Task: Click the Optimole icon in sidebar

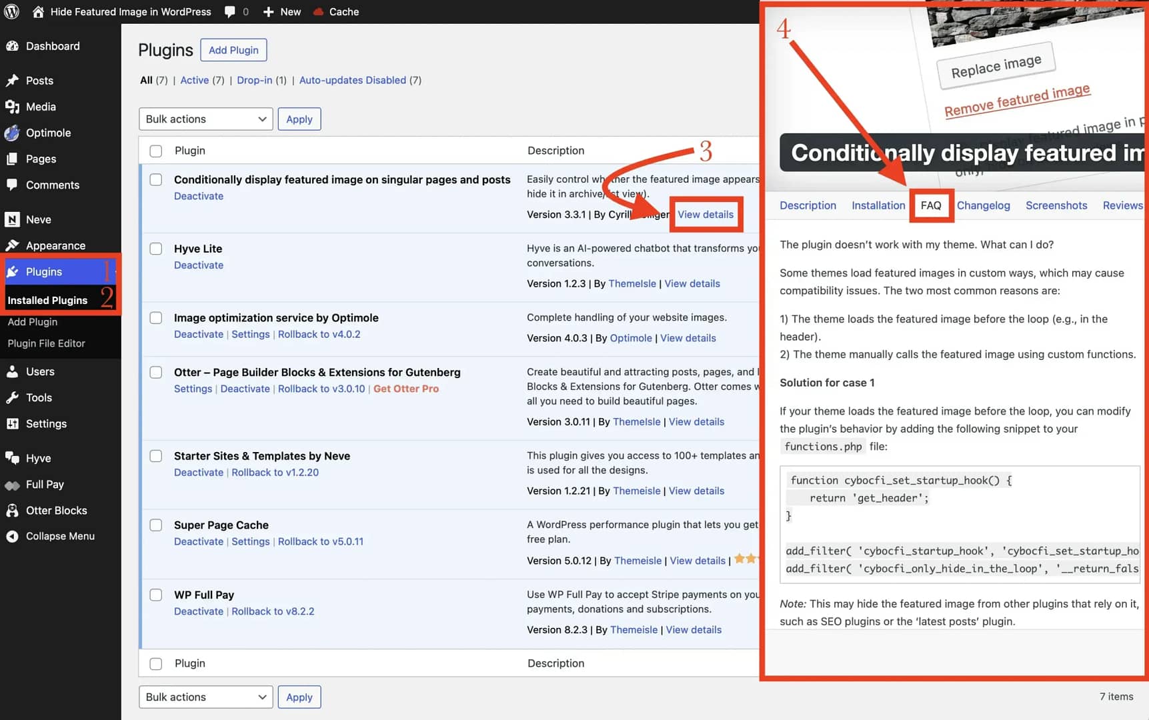Action: point(12,133)
